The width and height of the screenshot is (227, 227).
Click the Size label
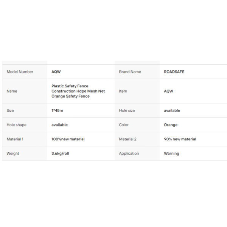coord(10,110)
